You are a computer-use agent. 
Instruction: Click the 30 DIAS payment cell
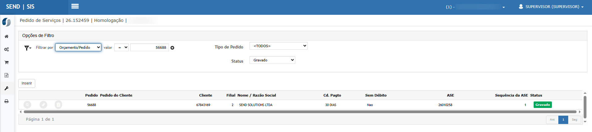(x=330, y=105)
